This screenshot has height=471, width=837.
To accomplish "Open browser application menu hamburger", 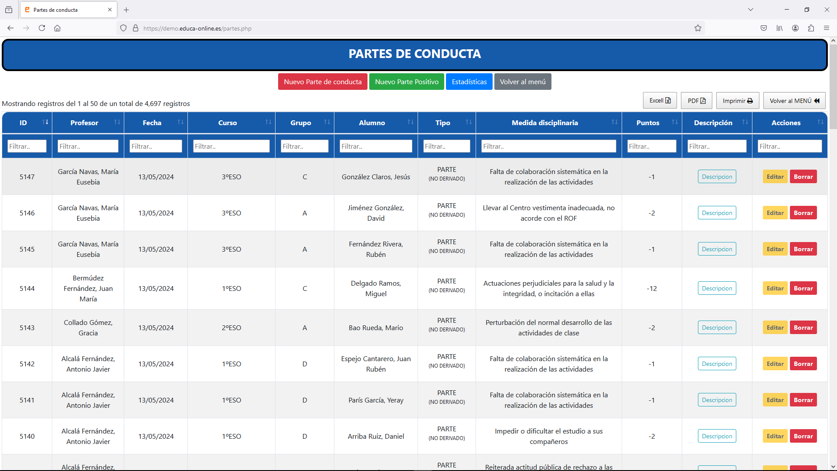I will point(827,28).
